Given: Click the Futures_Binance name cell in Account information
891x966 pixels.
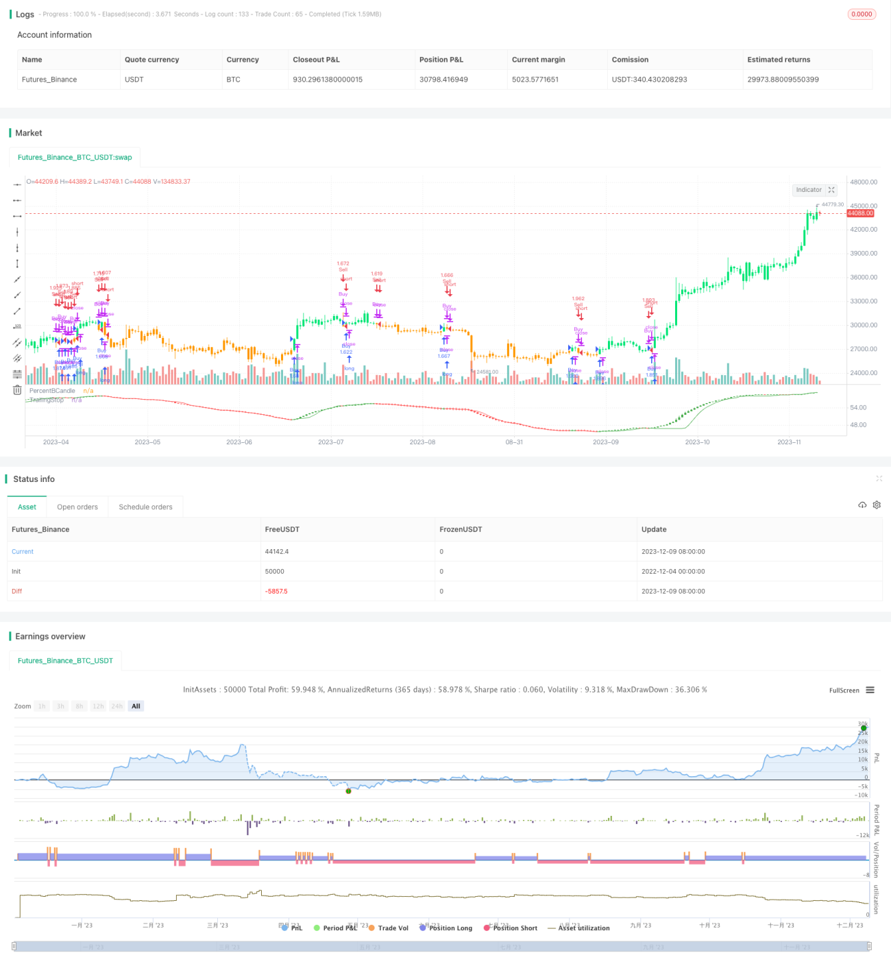Looking at the screenshot, I should point(49,80).
